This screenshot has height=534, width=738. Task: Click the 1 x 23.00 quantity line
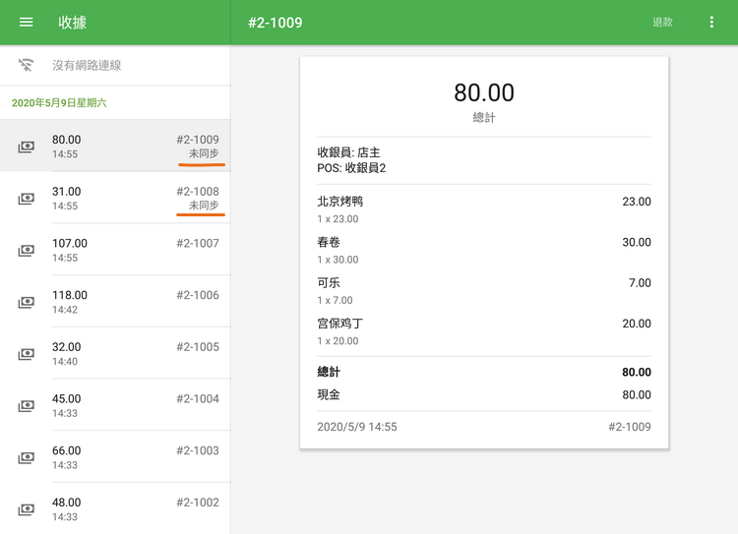[338, 218]
